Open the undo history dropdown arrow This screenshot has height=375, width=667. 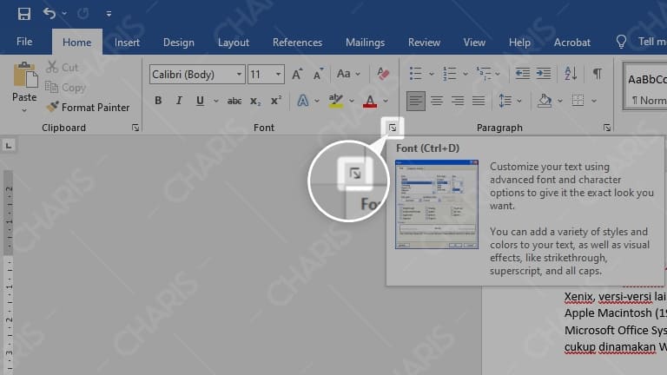[64, 14]
